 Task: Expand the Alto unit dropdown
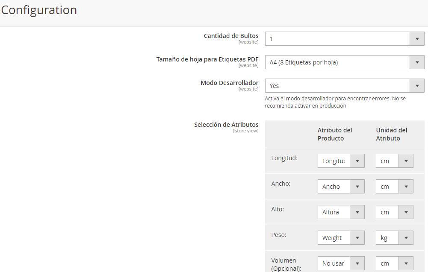(394, 212)
